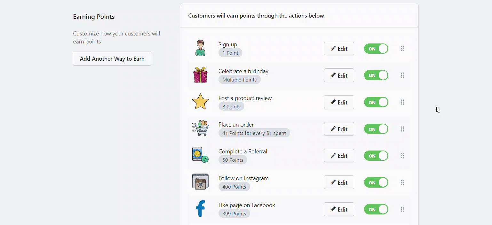Edit the Place an order rule
The width and height of the screenshot is (492, 225).
[x=339, y=129]
